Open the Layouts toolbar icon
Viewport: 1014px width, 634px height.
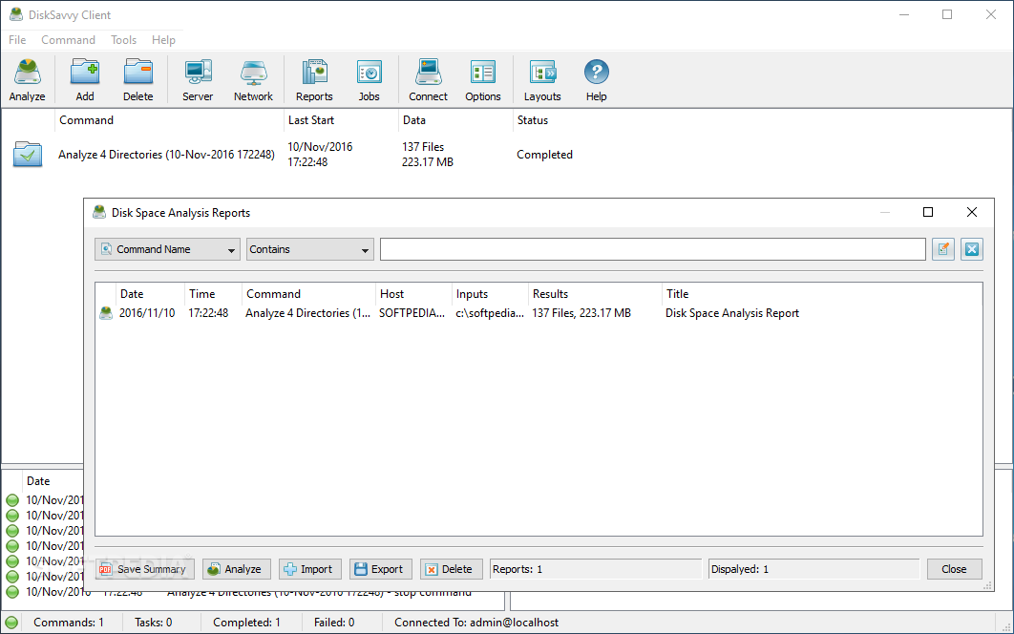pyautogui.click(x=542, y=80)
